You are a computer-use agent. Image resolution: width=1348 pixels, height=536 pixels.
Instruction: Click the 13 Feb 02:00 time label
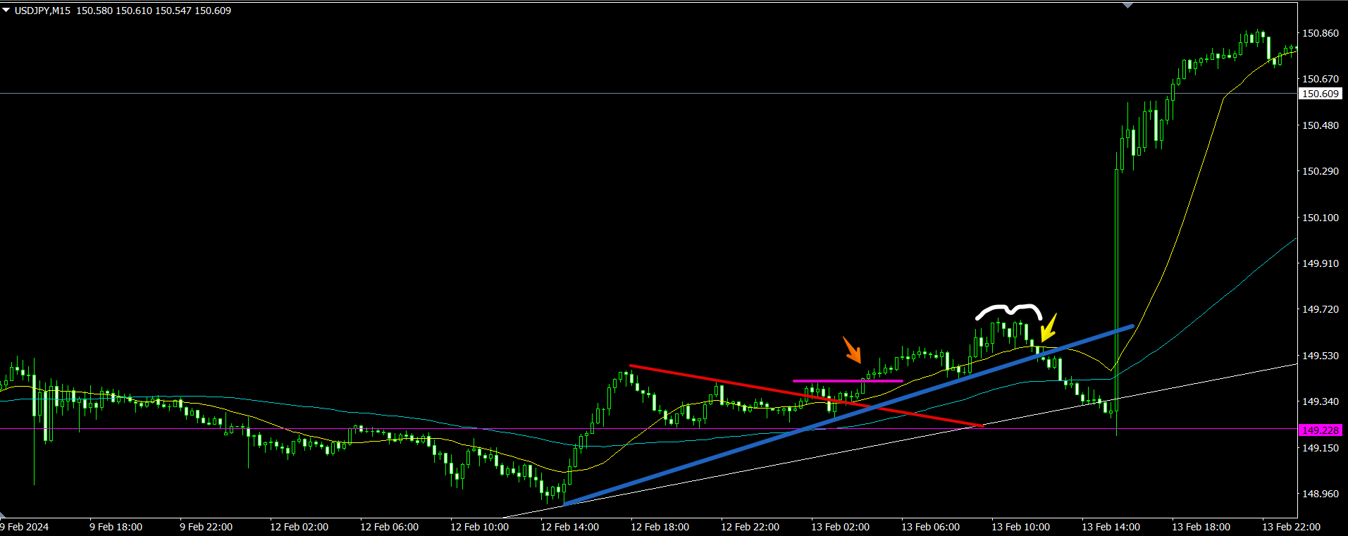click(841, 527)
